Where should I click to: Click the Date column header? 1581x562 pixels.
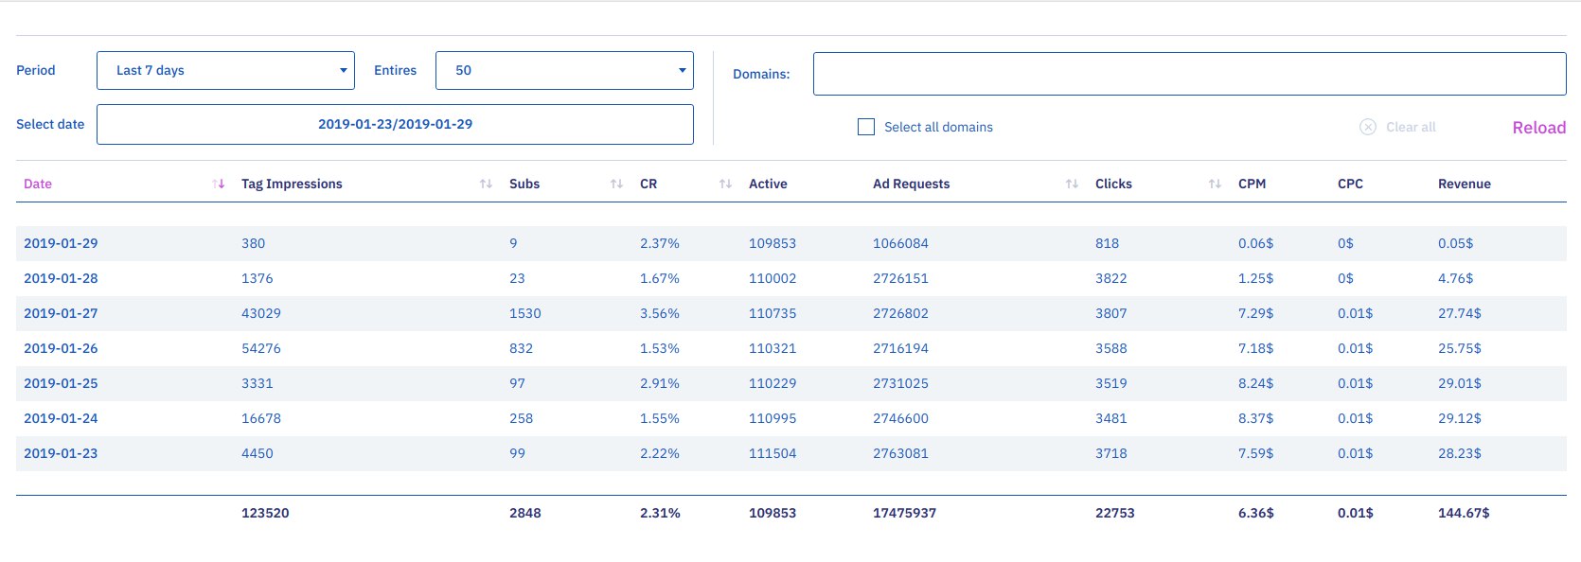tap(38, 184)
